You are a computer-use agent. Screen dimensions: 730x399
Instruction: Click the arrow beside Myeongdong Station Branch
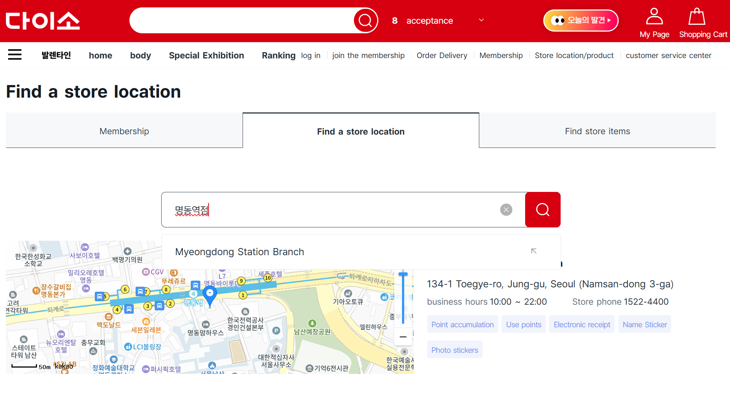[533, 251]
